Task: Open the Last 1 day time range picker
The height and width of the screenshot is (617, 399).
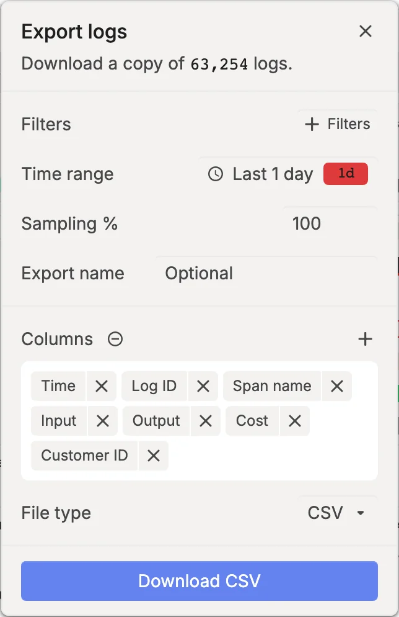Action: (x=288, y=174)
